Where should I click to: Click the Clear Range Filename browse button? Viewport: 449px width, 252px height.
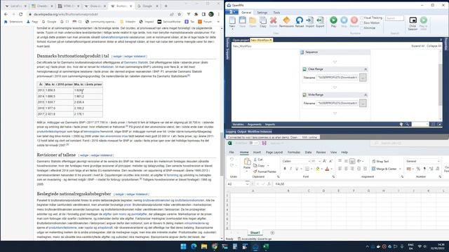click(363, 78)
